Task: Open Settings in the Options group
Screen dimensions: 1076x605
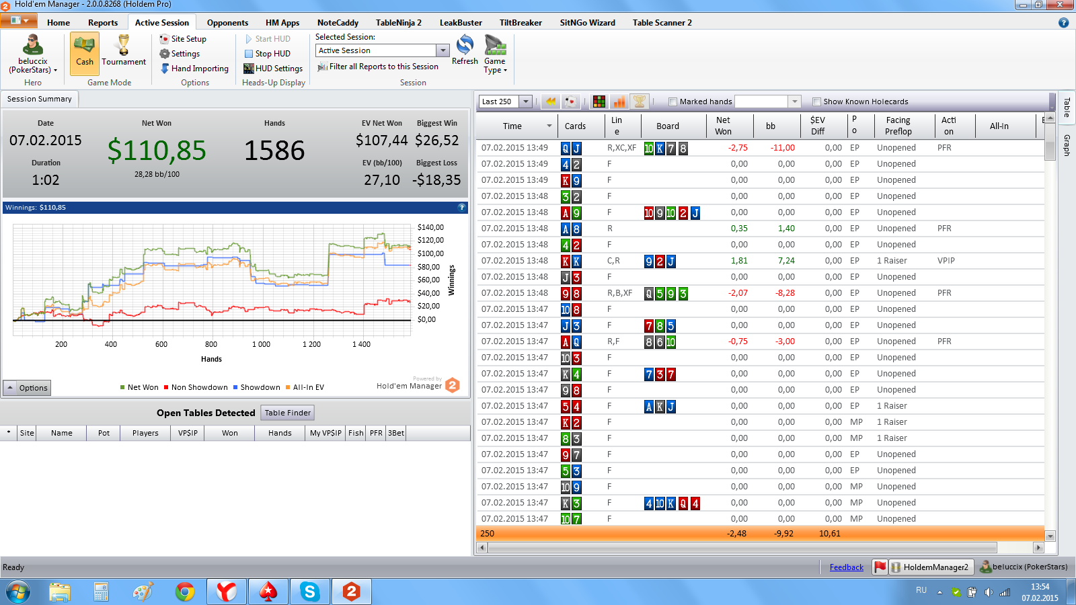Action: (180, 54)
